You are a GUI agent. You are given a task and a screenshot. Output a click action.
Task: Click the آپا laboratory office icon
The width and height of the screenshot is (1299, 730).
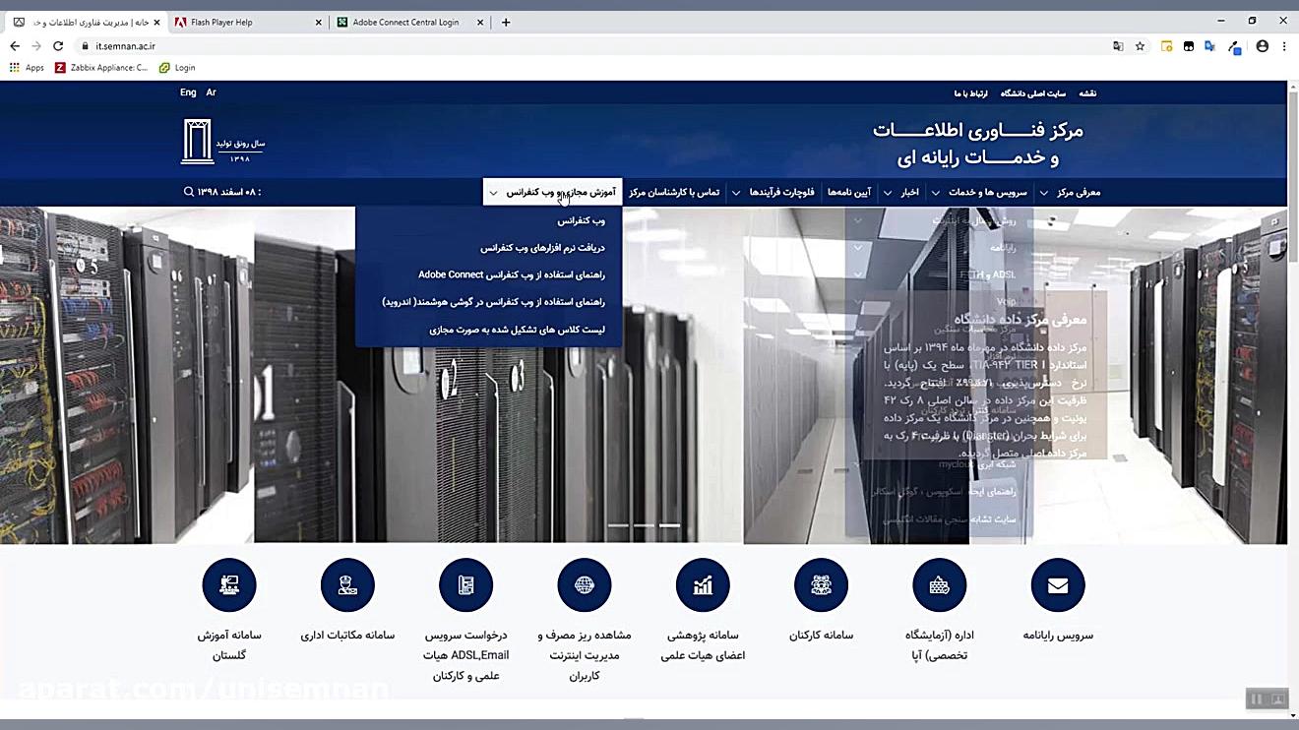[x=939, y=584]
